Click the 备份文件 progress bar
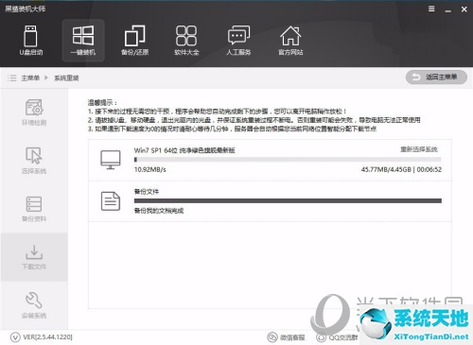 (x=288, y=200)
